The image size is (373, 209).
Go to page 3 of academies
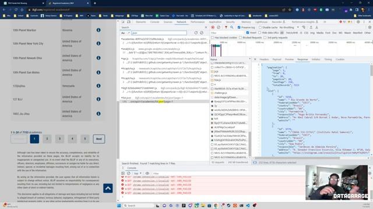point(59,139)
